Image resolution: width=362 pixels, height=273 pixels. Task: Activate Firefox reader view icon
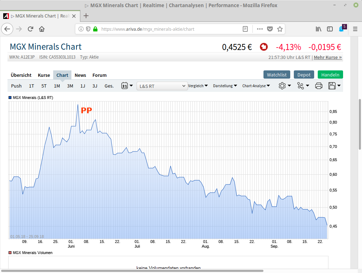click(245, 29)
